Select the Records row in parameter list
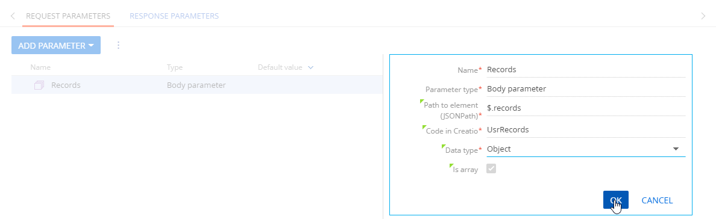Image resolution: width=716 pixels, height=219 pixels. 197,85
